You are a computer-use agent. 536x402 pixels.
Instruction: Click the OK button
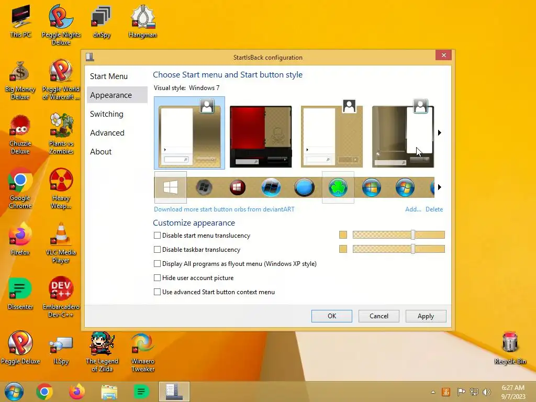[331, 316]
